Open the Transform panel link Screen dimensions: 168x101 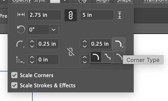coord(156,1)
